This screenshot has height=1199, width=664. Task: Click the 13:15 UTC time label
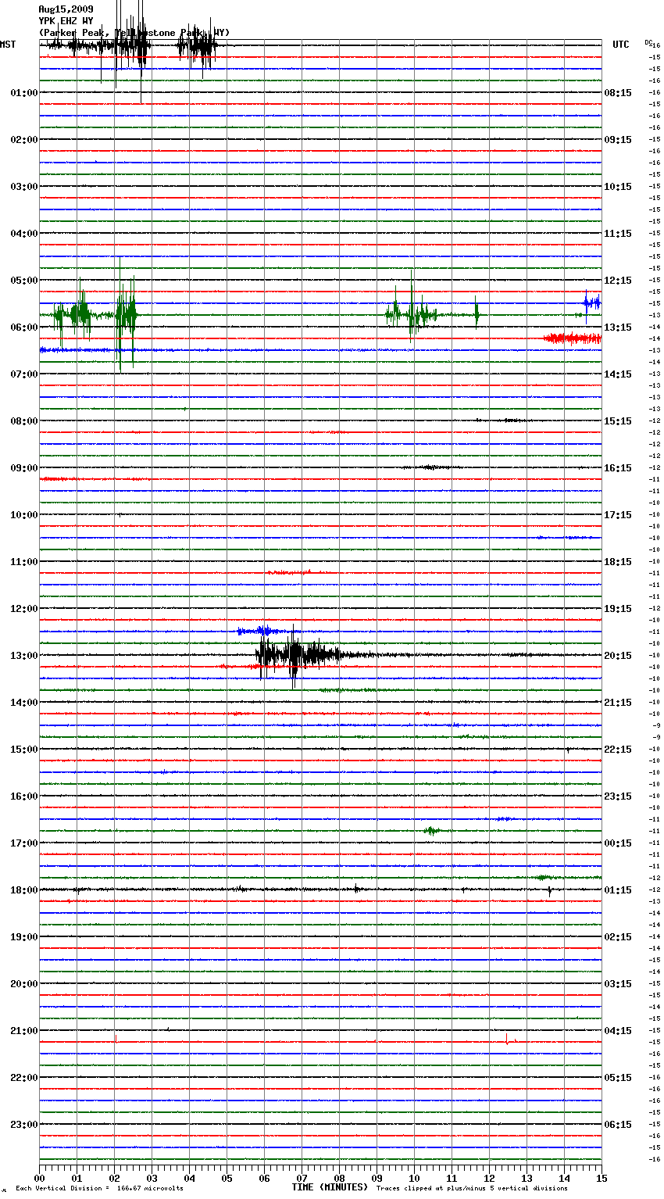[618, 327]
